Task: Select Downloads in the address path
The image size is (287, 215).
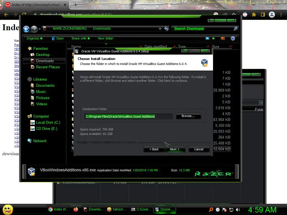Action: [101, 29]
